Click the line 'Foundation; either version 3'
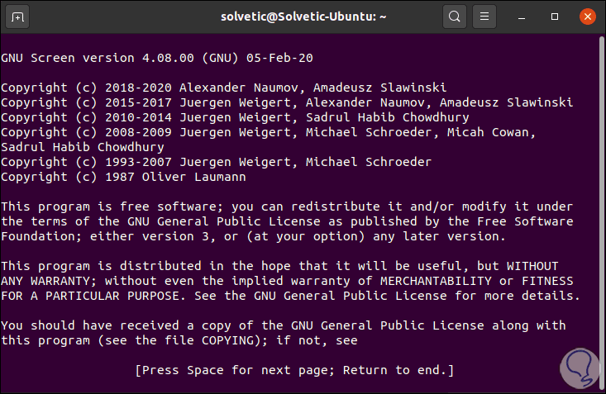The height and width of the screenshot is (394, 606). [x=253, y=236]
